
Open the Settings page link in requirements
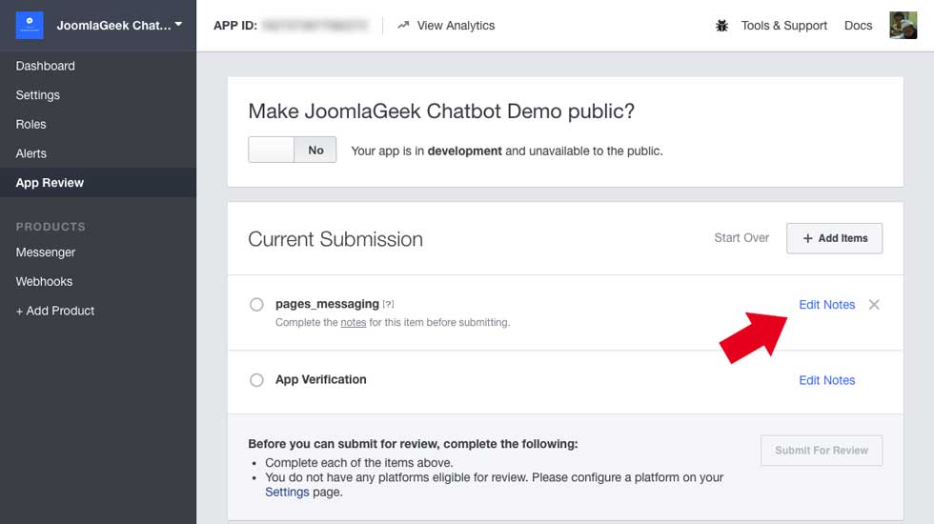[287, 492]
